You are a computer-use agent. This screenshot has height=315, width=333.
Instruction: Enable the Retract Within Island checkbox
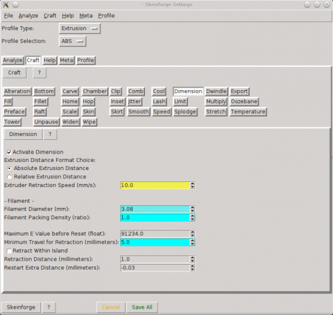click(9, 251)
